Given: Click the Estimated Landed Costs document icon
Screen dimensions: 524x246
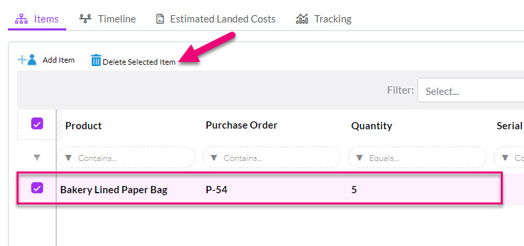Looking at the screenshot, I should tap(160, 19).
